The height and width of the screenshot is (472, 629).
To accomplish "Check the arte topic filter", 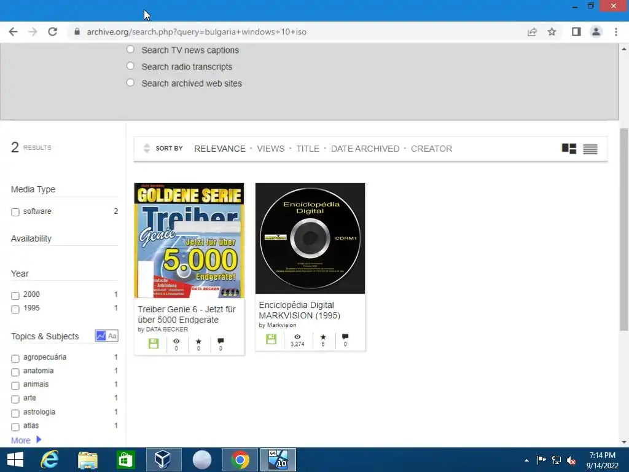I will point(15,399).
